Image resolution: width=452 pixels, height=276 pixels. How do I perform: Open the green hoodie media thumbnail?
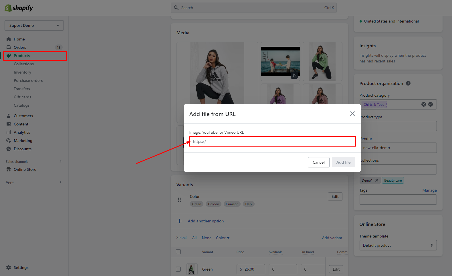[322, 61]
